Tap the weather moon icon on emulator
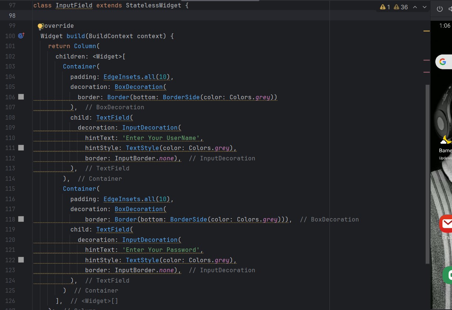Viewport: 452px width, 310px height. (x=446, y=140)
